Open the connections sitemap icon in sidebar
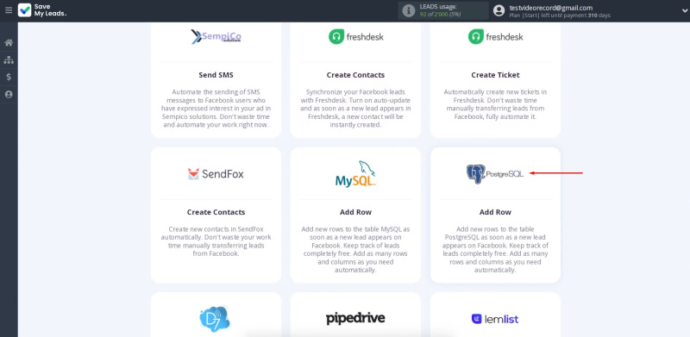This screenshot has height=337, width=690. point(9,59)
